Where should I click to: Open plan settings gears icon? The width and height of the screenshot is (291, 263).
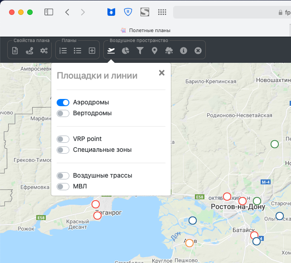(44, 51)
